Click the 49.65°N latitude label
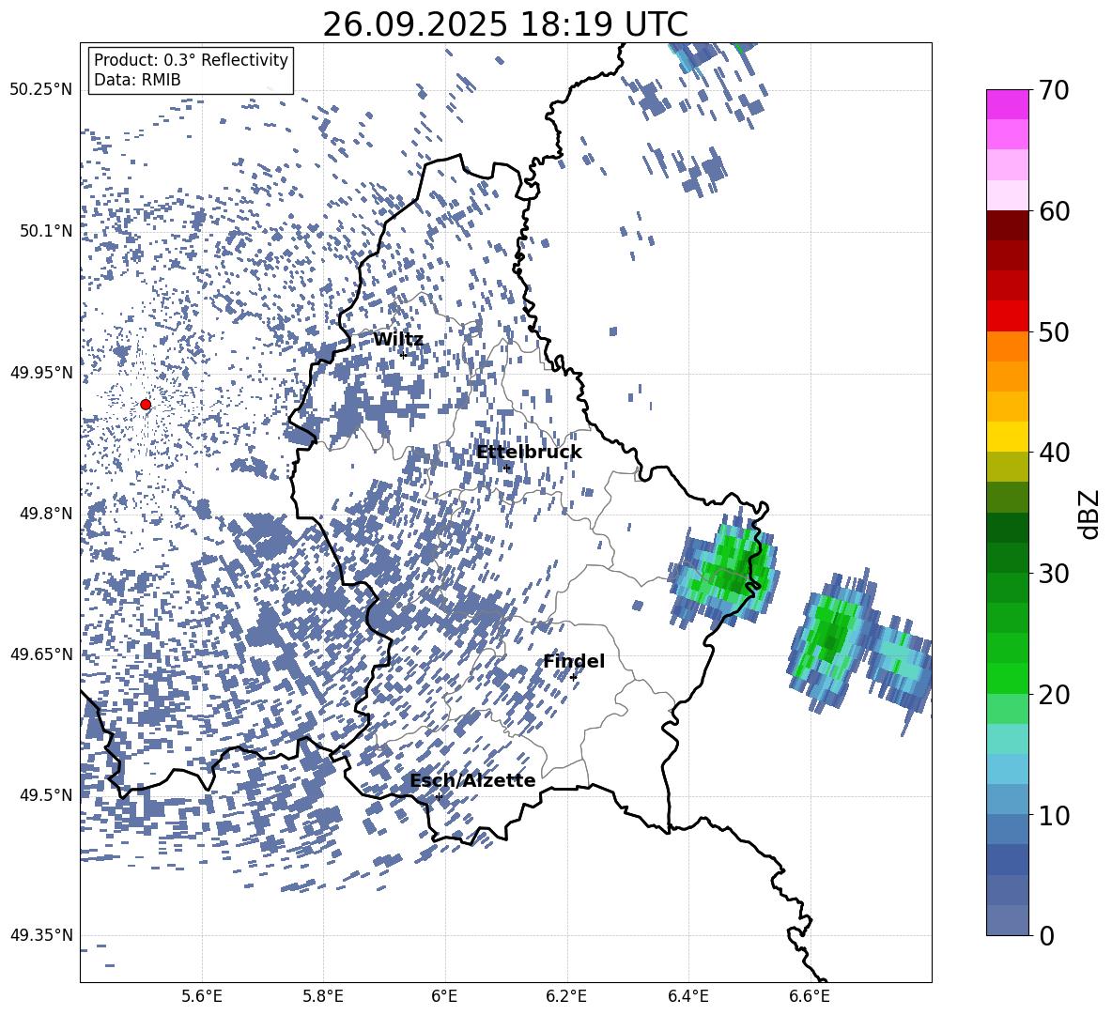Image resolution: width=1112 pixels, height=1015 pixels. (x=41, y=654)
